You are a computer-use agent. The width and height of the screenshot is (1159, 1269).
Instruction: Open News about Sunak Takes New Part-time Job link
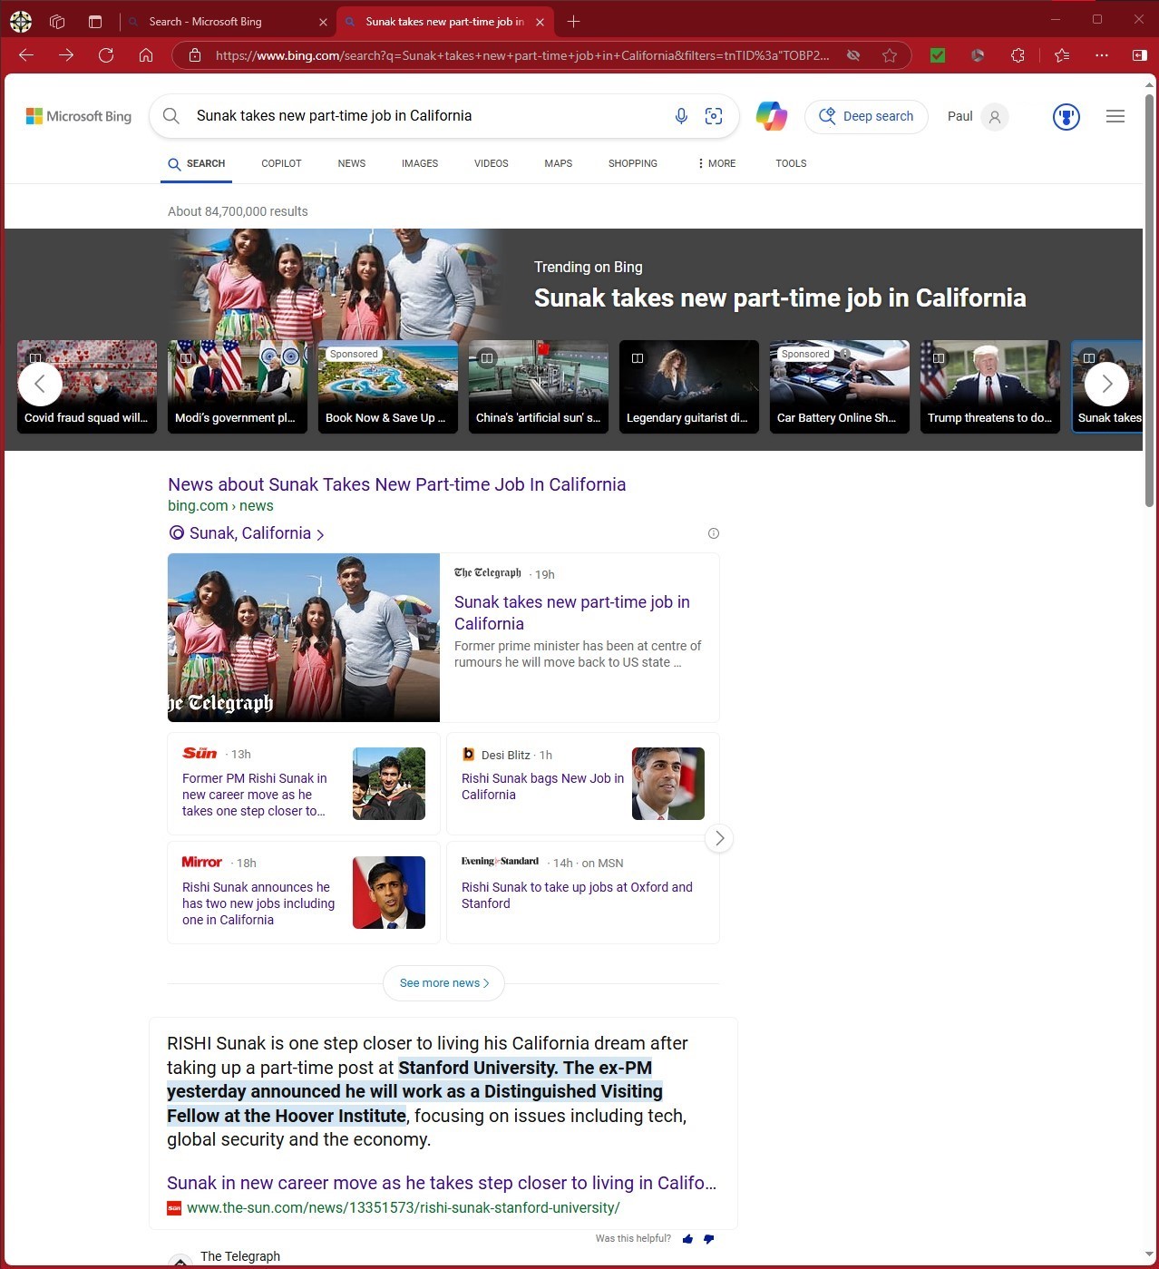(x=396, y=485)
